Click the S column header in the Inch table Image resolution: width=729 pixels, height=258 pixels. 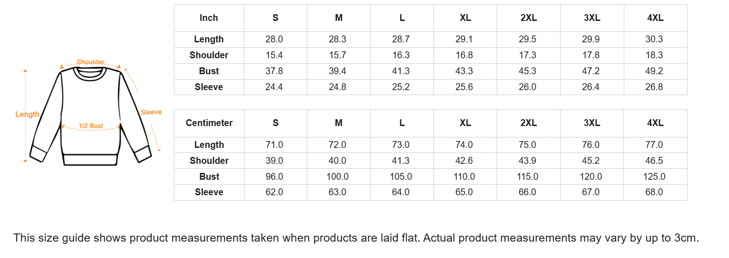[x=275, y=18]
